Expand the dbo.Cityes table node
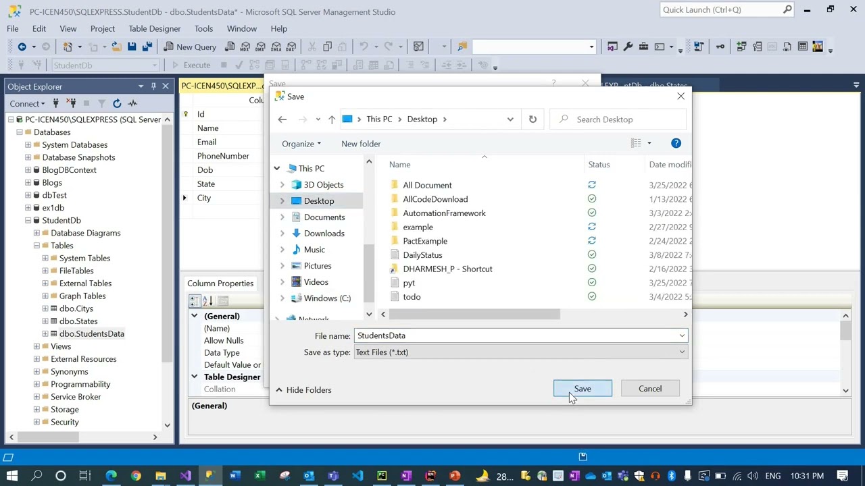 click(x=45, y=308)
